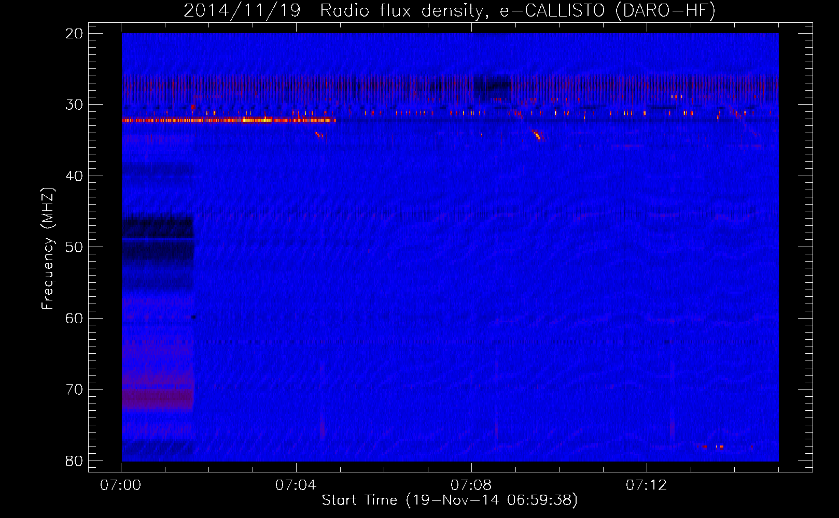Click the 'Start Time (19-Nov-14 06:59:38)' label
The image size is (839, 518).
click(450, 500)
